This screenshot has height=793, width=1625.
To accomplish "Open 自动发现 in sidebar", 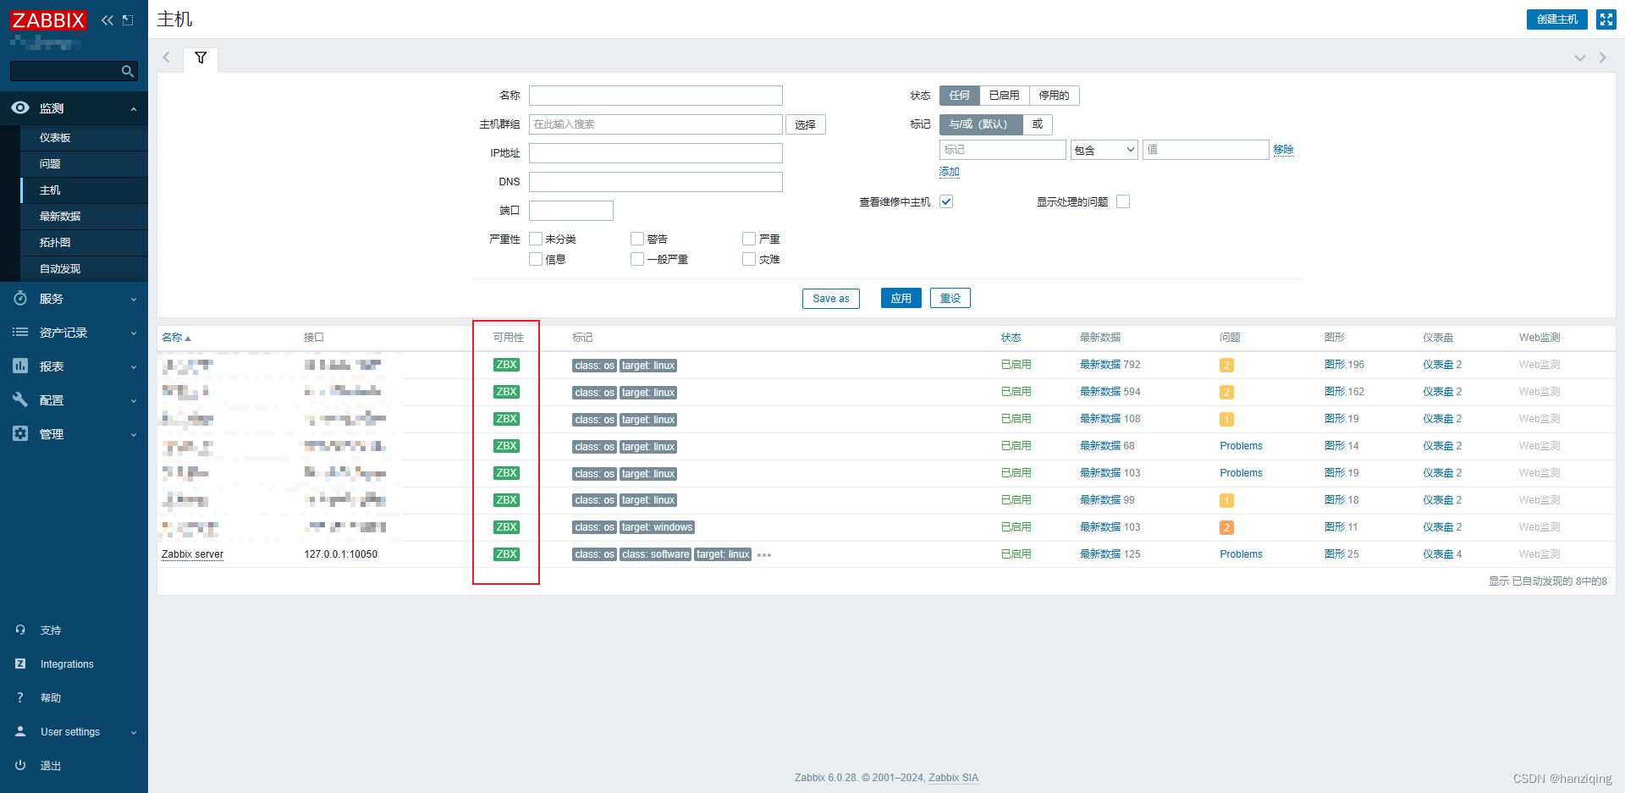I will (x=85, y=269).
